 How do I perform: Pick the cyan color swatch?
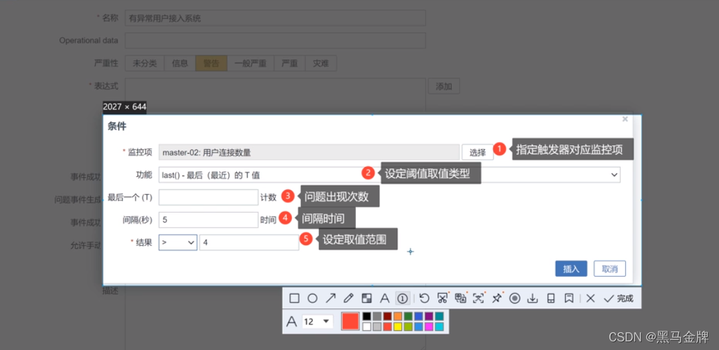coord(439,327)
